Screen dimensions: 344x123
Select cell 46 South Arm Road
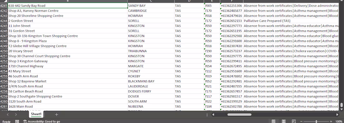pos(68,76)
